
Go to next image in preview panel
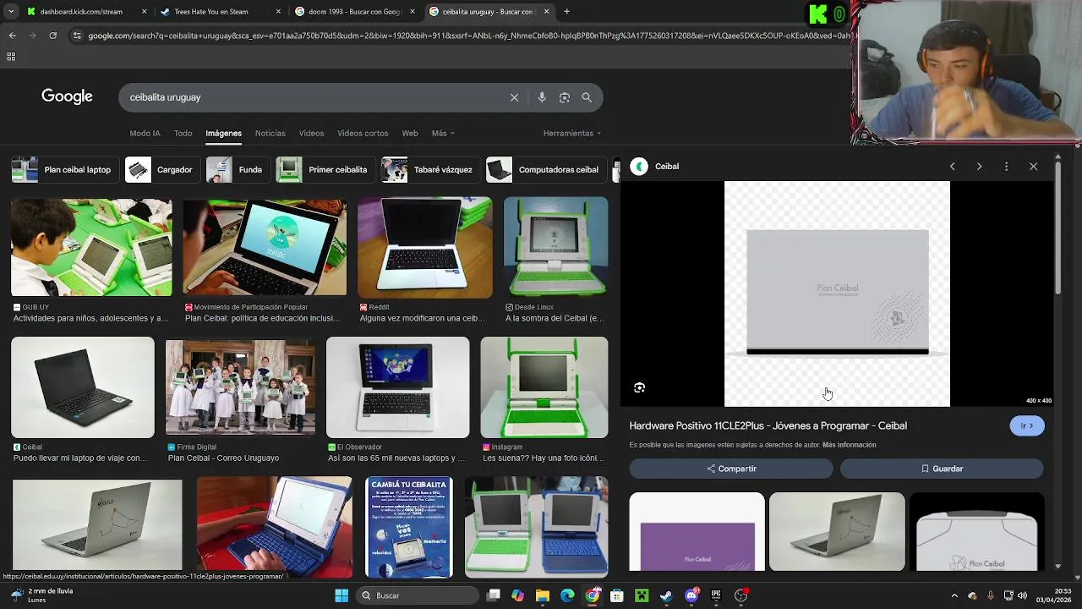pos(979,167)
